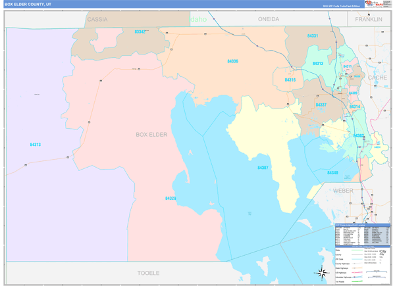Viewport: 395px width, 286px height.
Task: Click the Interstate Highways legend entry
Action: point(349,277)
